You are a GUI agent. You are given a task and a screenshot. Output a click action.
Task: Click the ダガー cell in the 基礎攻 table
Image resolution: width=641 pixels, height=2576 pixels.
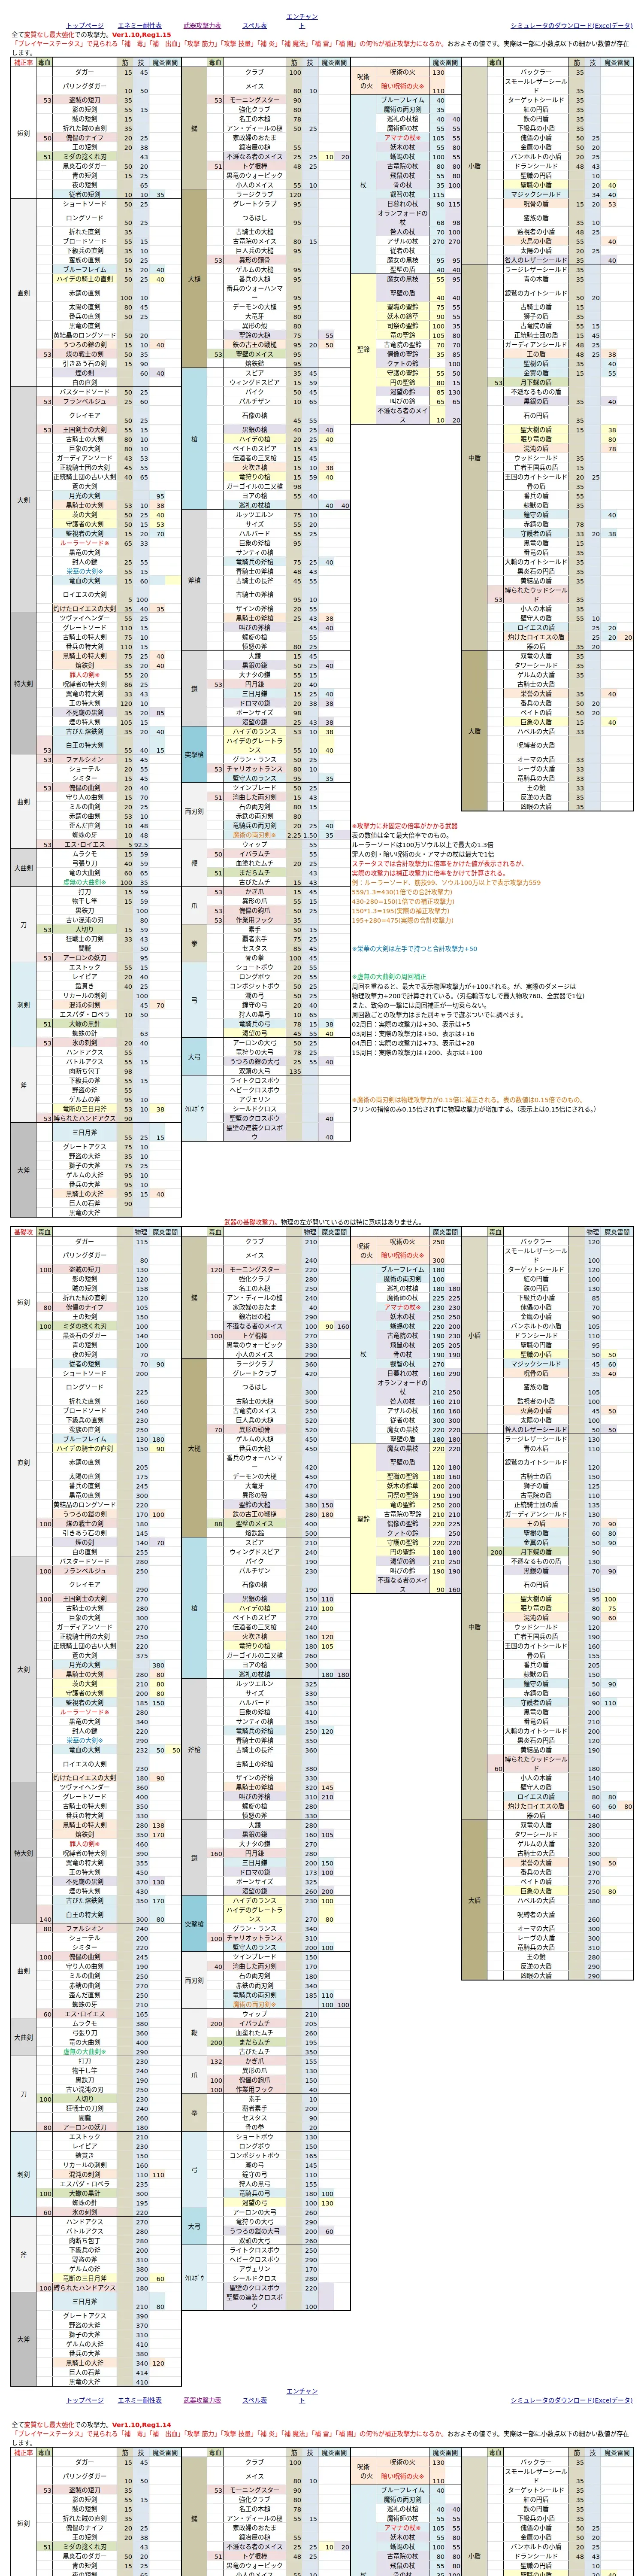[x=85, y=1242]
